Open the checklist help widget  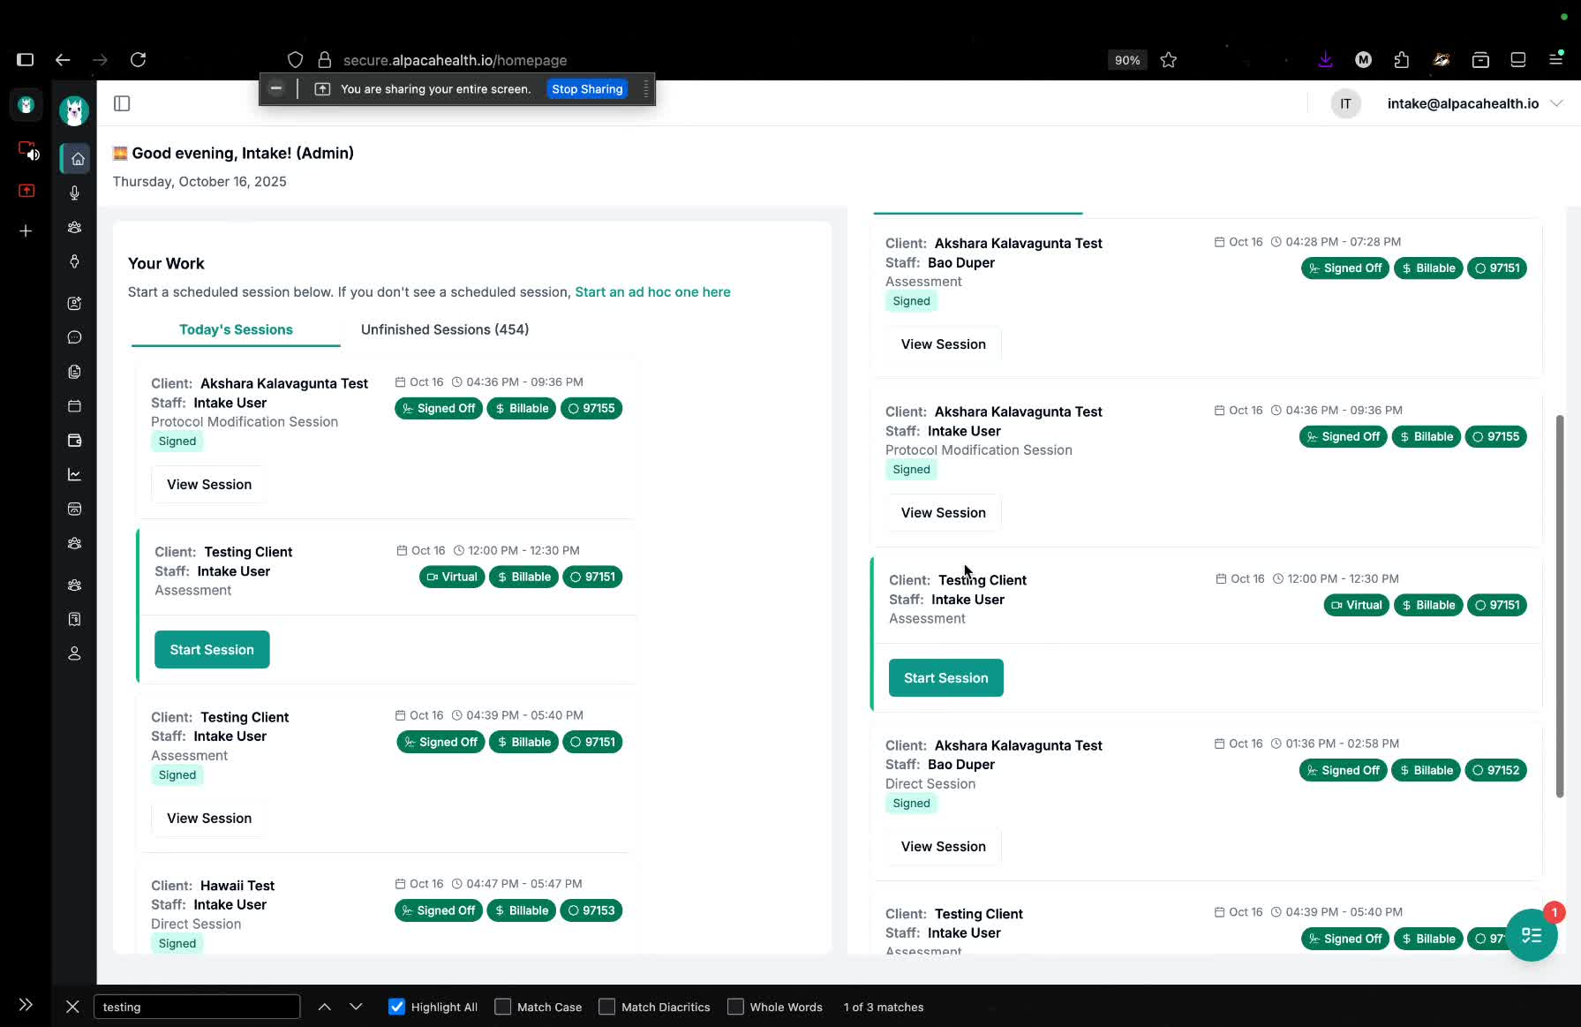[x=1532, y=935]
